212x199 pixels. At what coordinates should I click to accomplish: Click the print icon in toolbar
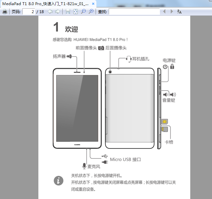[x=5, y=12]
